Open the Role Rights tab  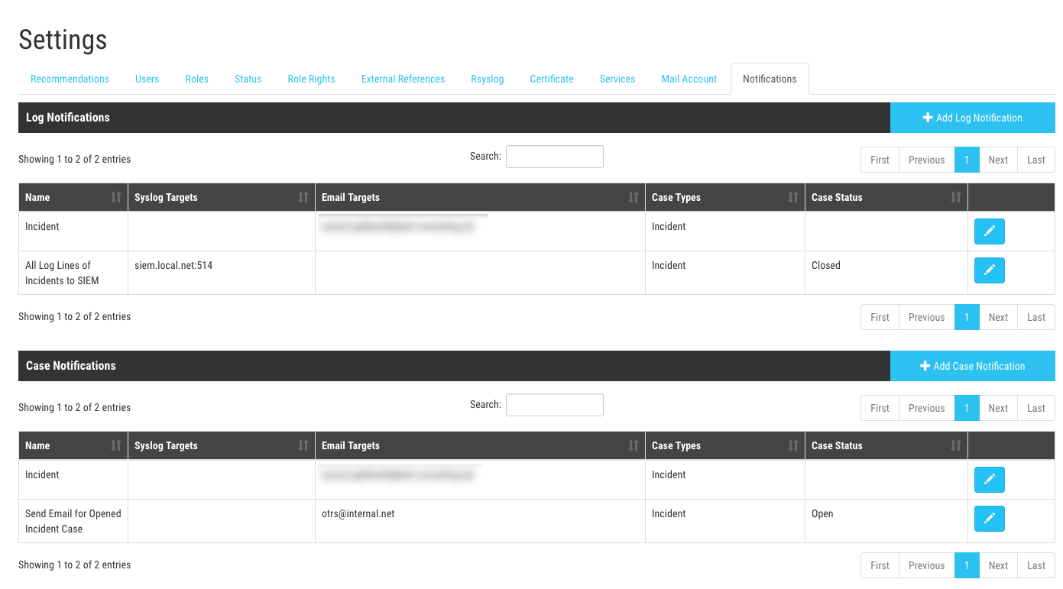pos(311,79)
